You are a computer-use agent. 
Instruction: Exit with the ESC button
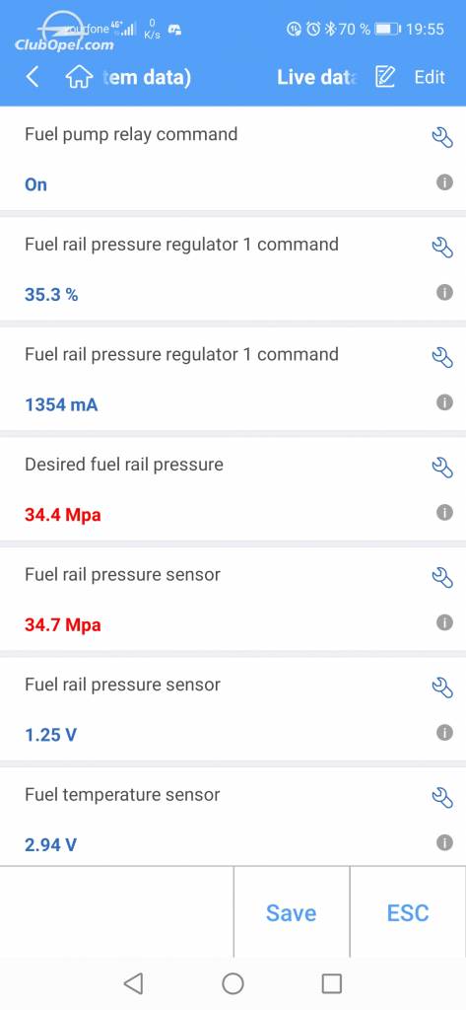tap(408, 912)
